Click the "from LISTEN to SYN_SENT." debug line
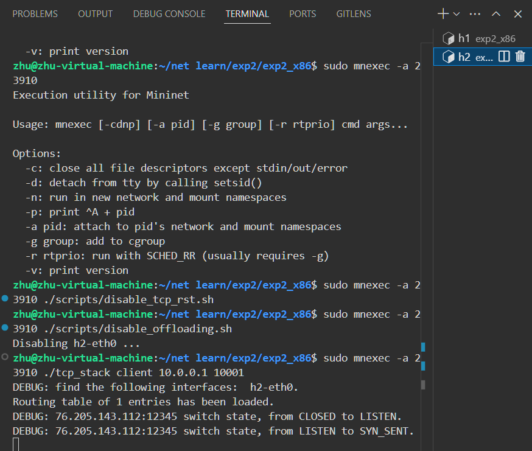This screenshot has width=532, height=451. click(x=214, y=431)
